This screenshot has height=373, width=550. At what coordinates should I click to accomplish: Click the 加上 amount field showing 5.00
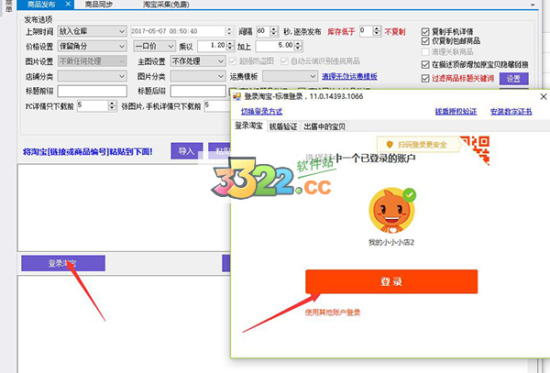coord(275,46)
